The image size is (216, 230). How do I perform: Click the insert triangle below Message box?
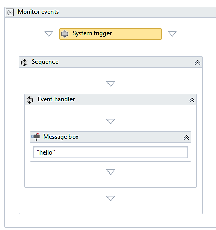[x=111, y=172]
